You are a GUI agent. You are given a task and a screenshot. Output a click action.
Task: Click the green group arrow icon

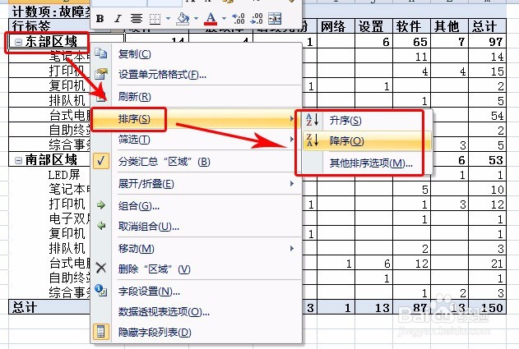(100, 205)
